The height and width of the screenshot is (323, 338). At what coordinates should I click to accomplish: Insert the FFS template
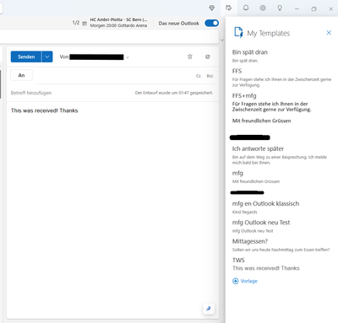point(281,78)
